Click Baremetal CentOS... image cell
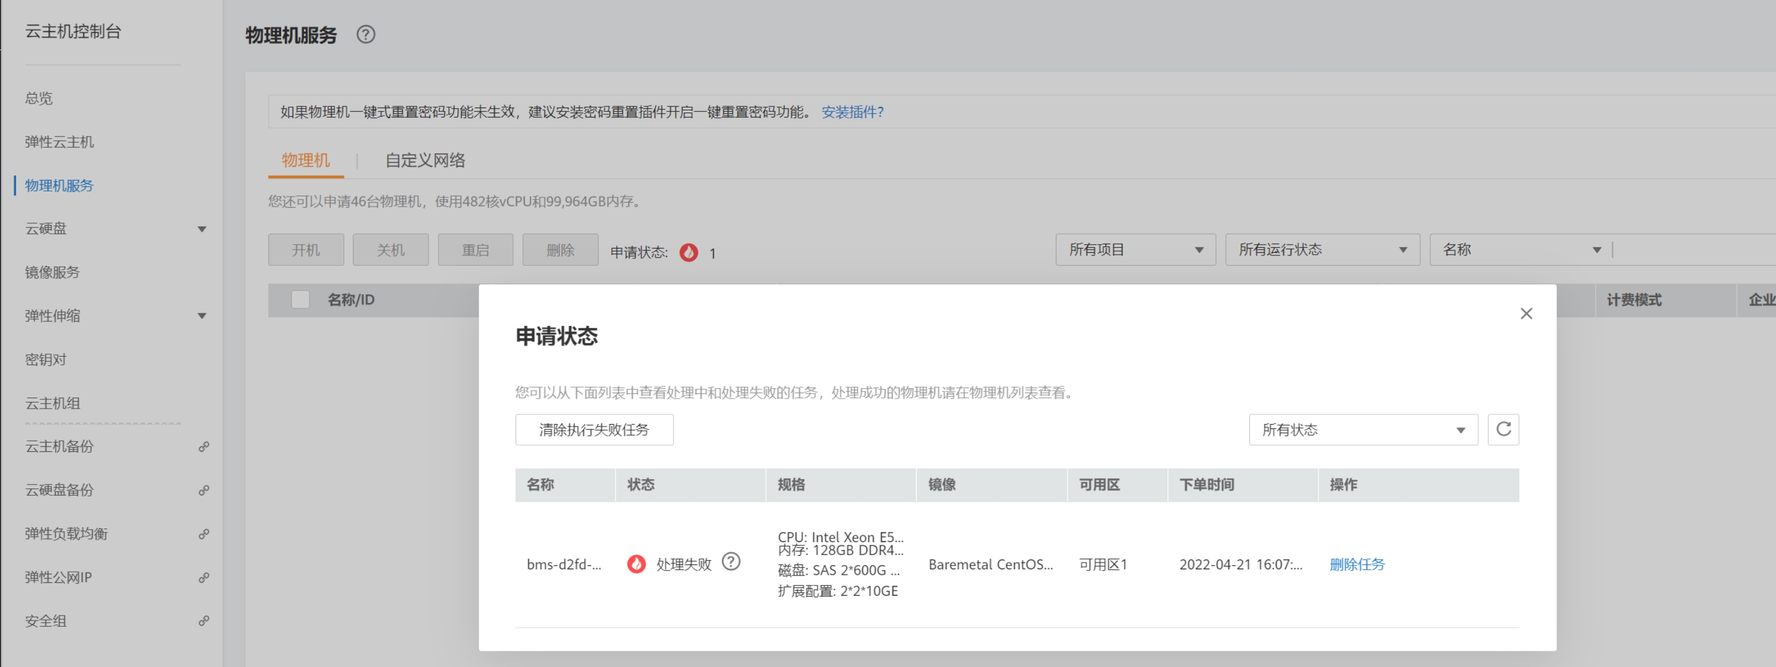Image resolution: width=1776 pixels, height=667 pixels. click(x=990, y=564)
